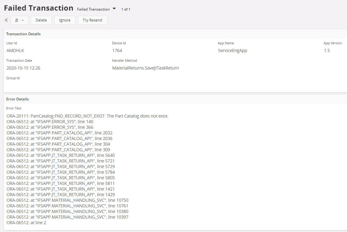Viewport: 347px width, 232px height.
Task: Collapse the Error Details section header
Action: coord(17,99)
